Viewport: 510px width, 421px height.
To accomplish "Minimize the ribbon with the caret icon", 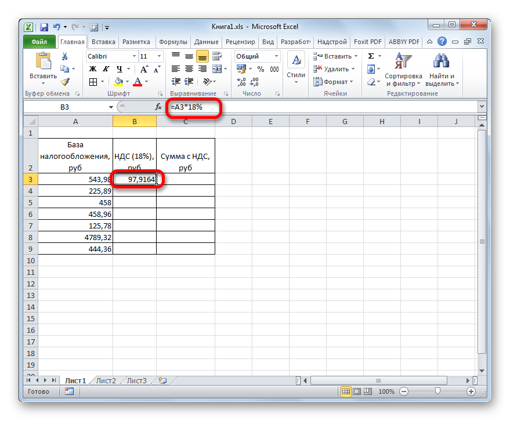I will pos(430,42).
